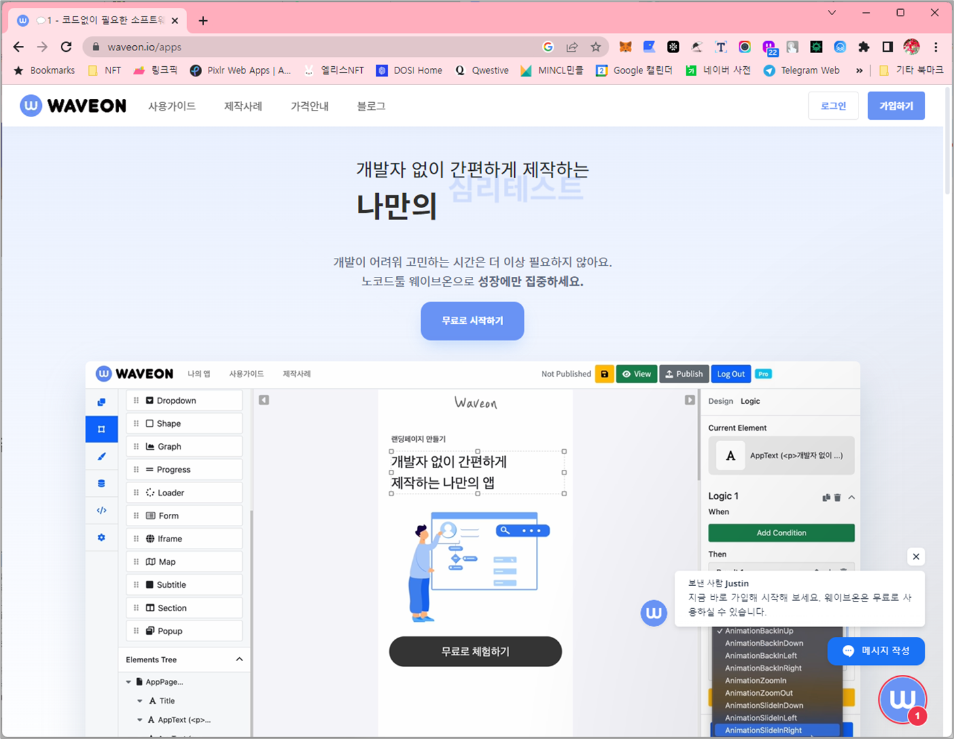Click the trash icon for Logic 1
954x739 pixels.
point(838,497)
